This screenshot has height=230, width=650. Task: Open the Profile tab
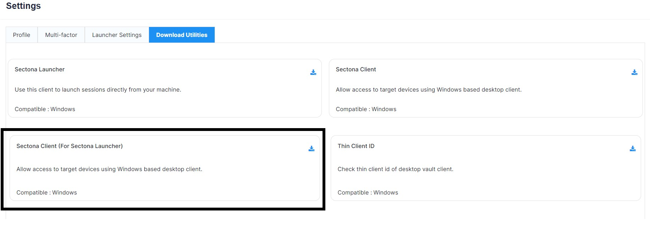[x=22, y=35]
